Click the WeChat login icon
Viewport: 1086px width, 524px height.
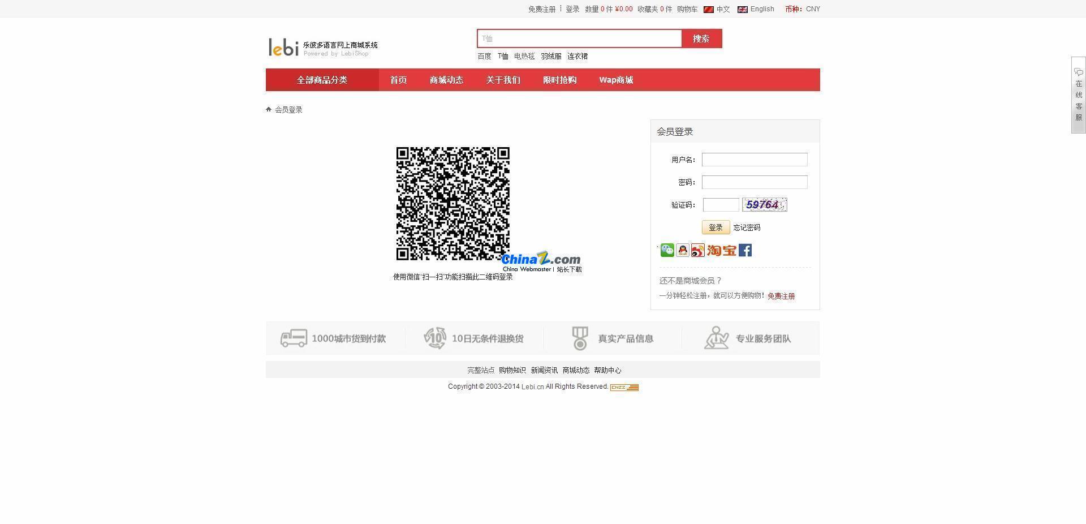[x=667, y=250]
